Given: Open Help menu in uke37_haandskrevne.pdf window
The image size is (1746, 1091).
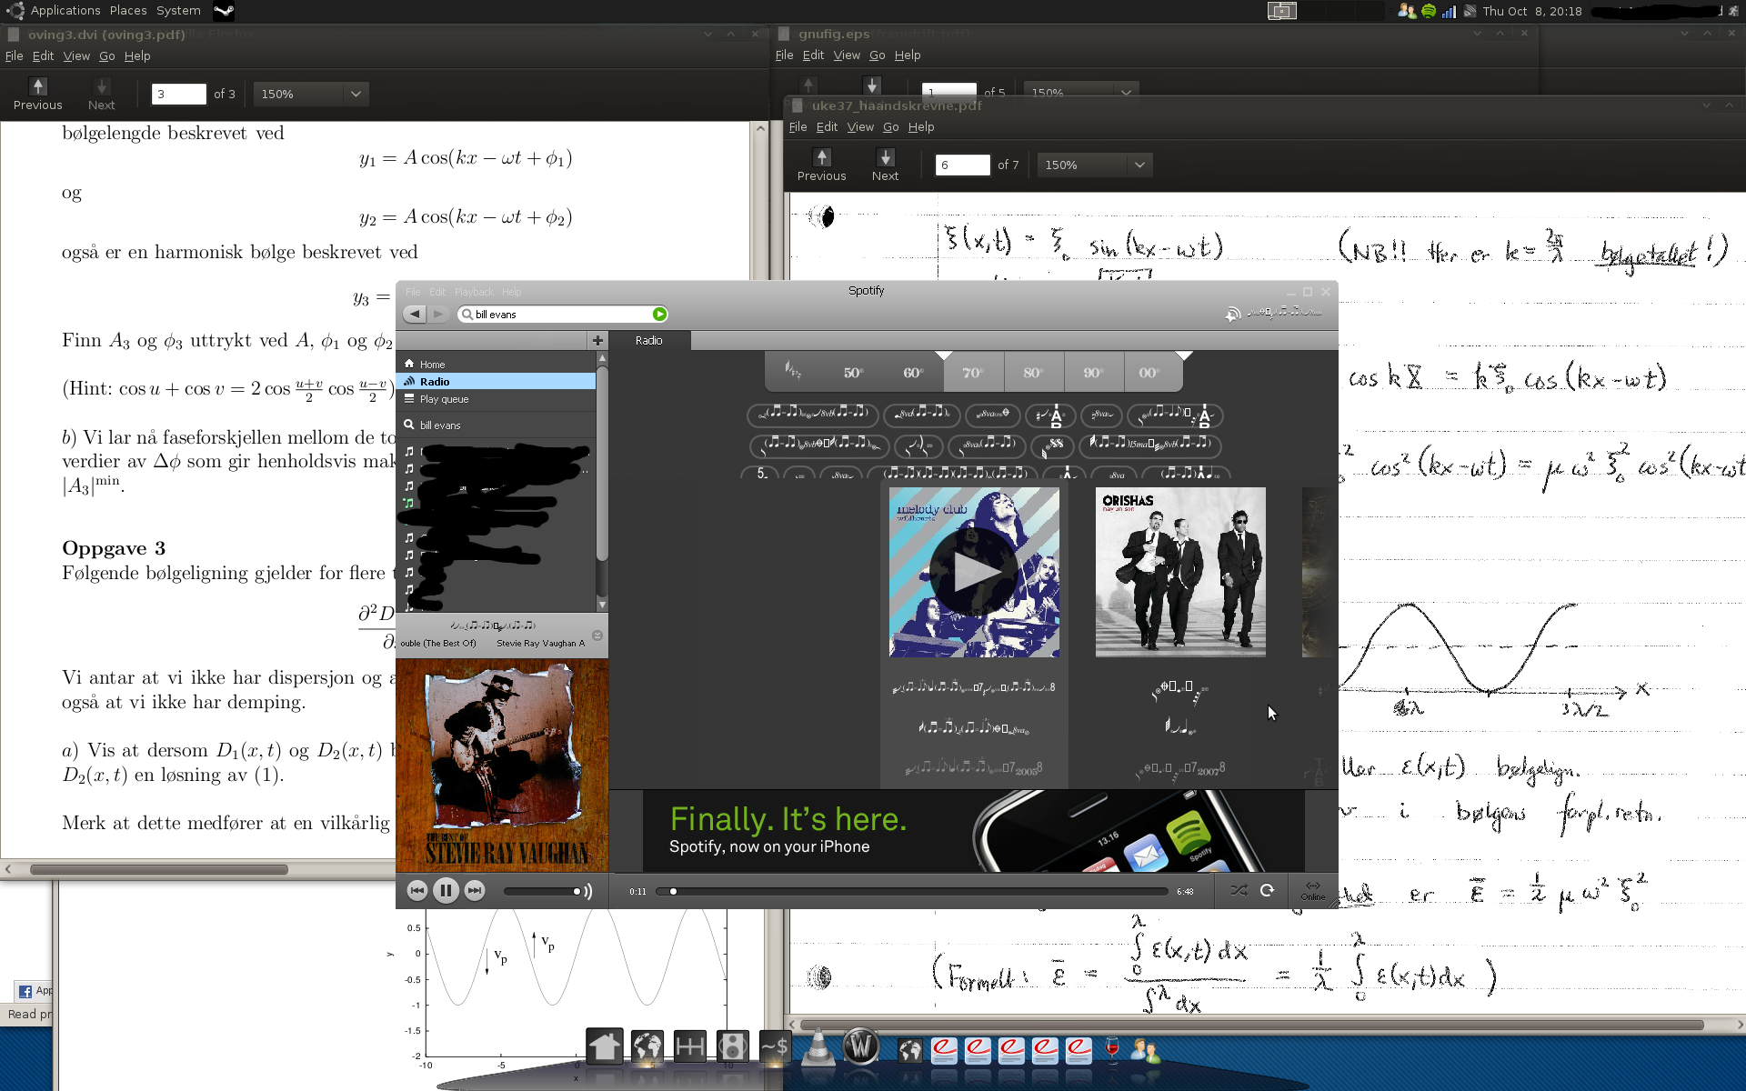Looking at the screenshot, I should [x=921, y=127].
